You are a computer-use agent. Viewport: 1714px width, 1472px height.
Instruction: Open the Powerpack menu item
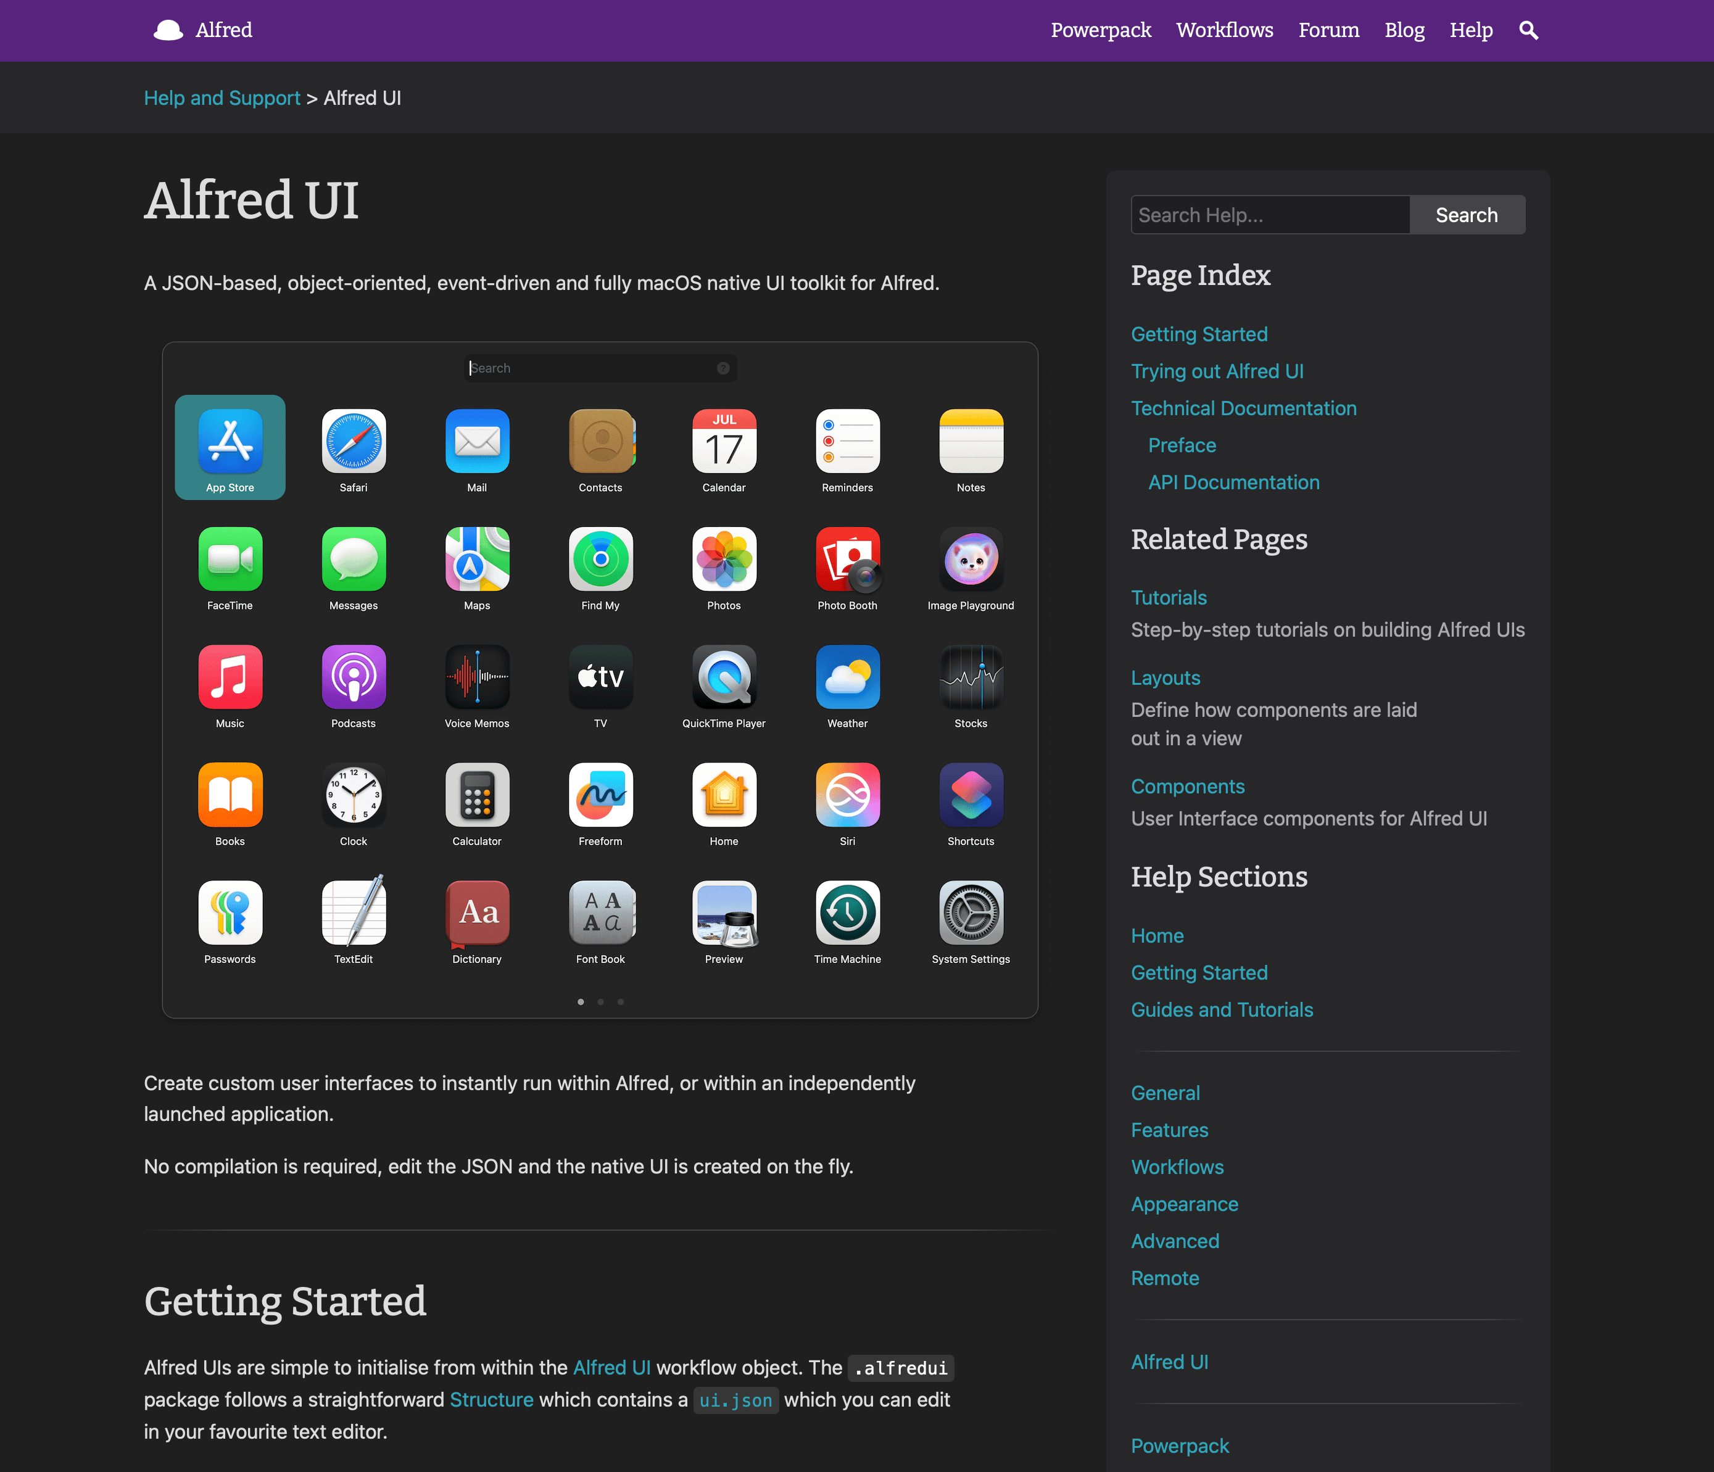(x=1100, y=31)
